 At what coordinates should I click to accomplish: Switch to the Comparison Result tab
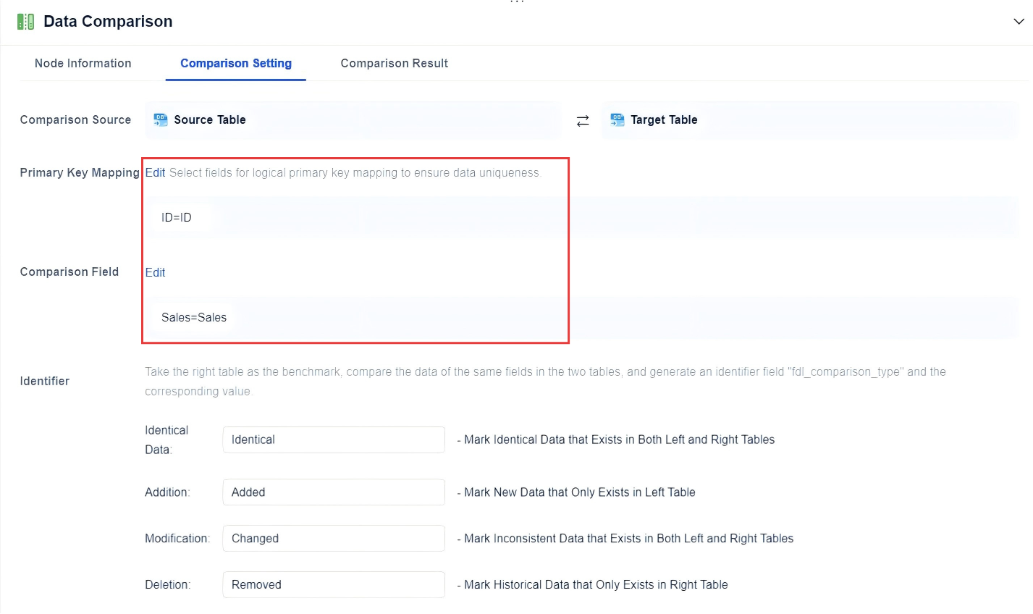coord(395,63)
